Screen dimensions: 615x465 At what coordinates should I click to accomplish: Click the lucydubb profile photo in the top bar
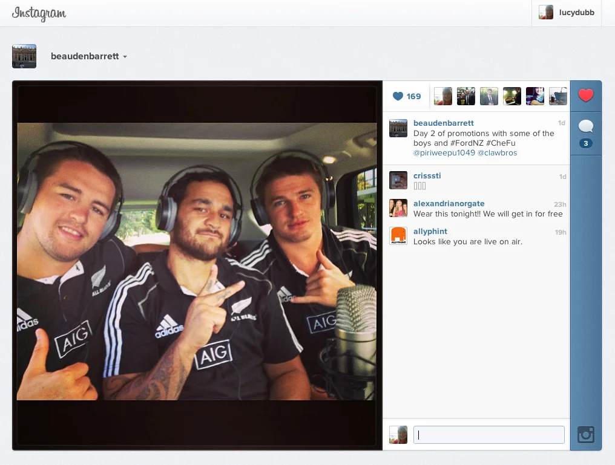545,12
